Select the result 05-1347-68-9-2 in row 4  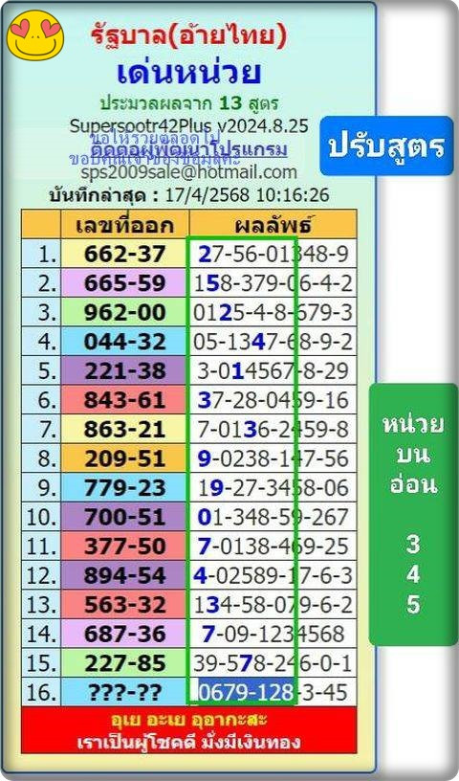tap(273, 342)
